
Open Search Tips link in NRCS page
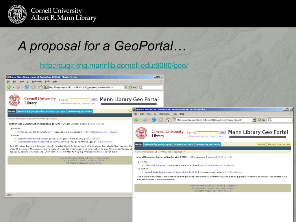tap(217, 136)
